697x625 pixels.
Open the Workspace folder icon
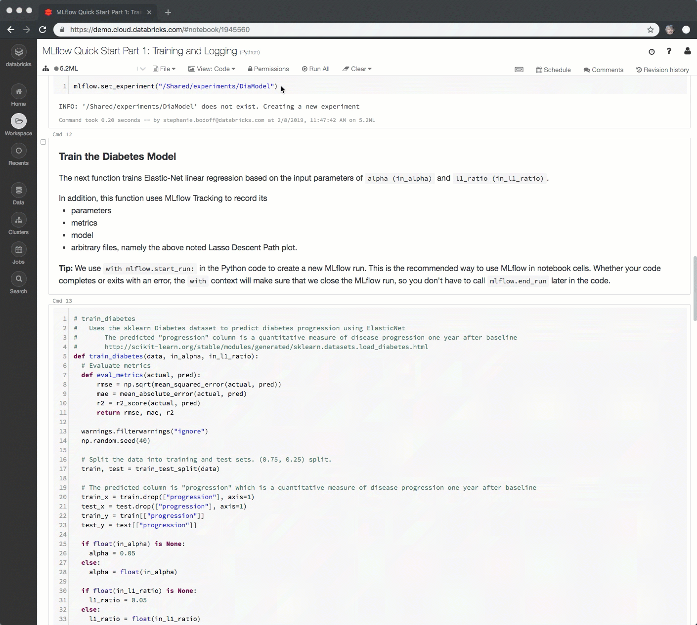pos(18,121)
